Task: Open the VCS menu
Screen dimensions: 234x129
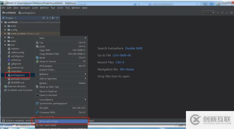Action: tap(67, 8)
